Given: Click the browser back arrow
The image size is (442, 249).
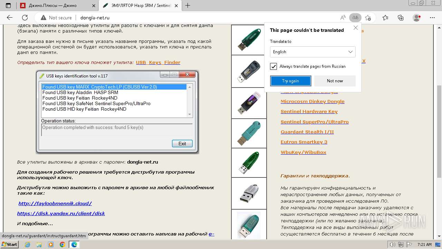Looking at the screenshot, I should (x=10, y=18).
